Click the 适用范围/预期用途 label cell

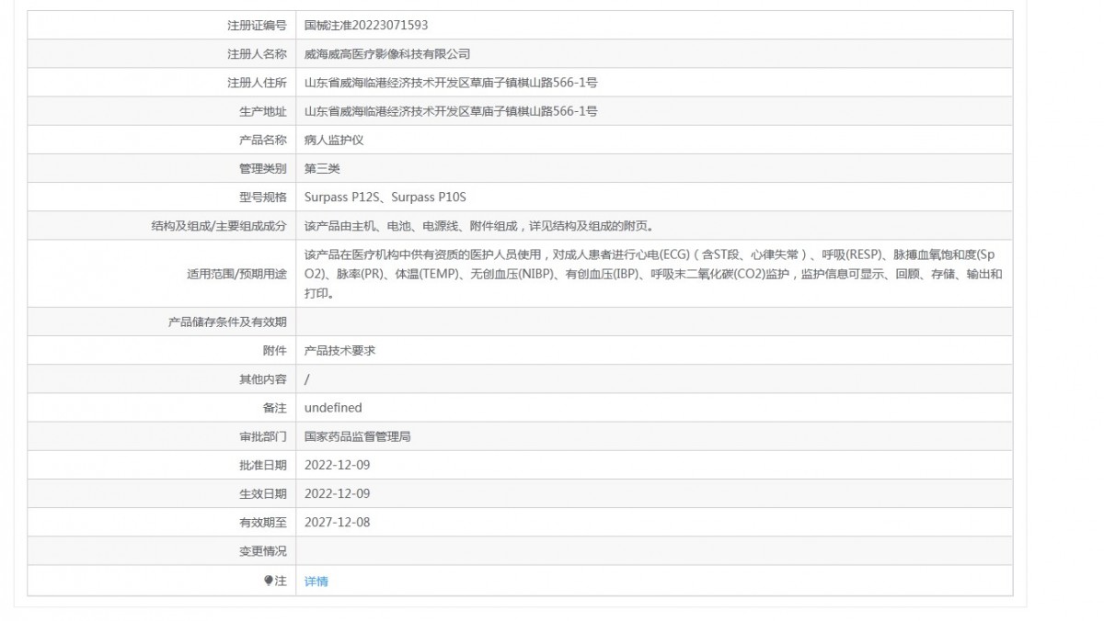[x=162, y=274]
